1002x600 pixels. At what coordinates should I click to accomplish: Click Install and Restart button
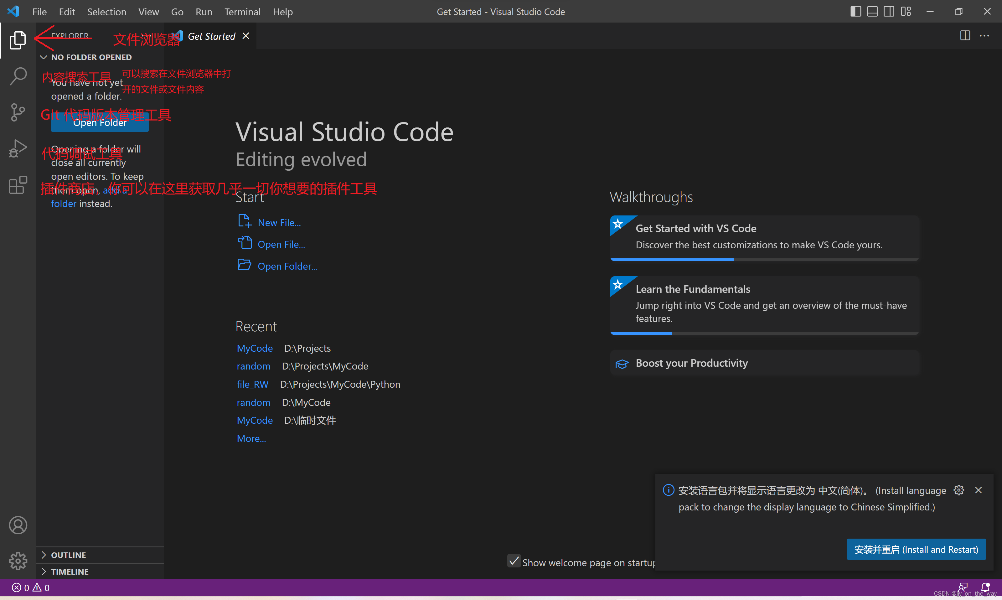pyautogui.click(x=916, y=550)
